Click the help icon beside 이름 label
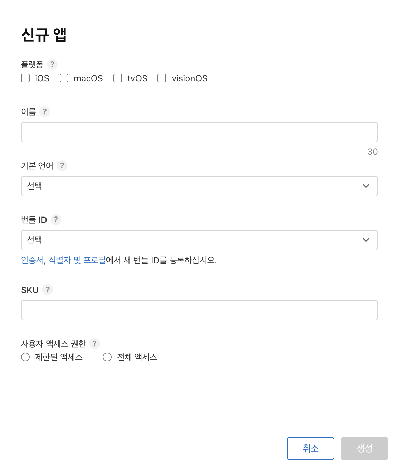This screenshot has height=464, width=399. [44, 112]
